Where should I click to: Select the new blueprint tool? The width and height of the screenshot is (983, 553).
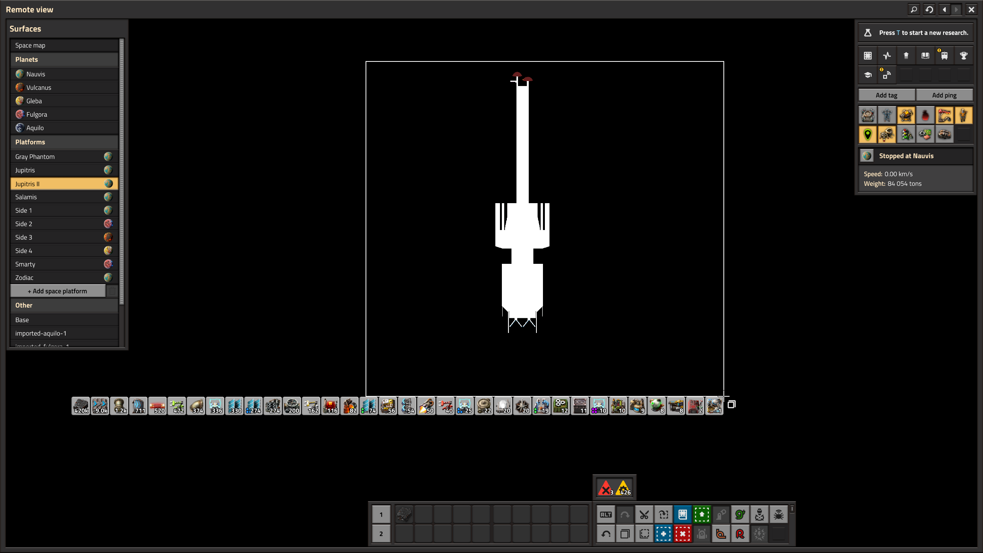(x=663, y=534)
